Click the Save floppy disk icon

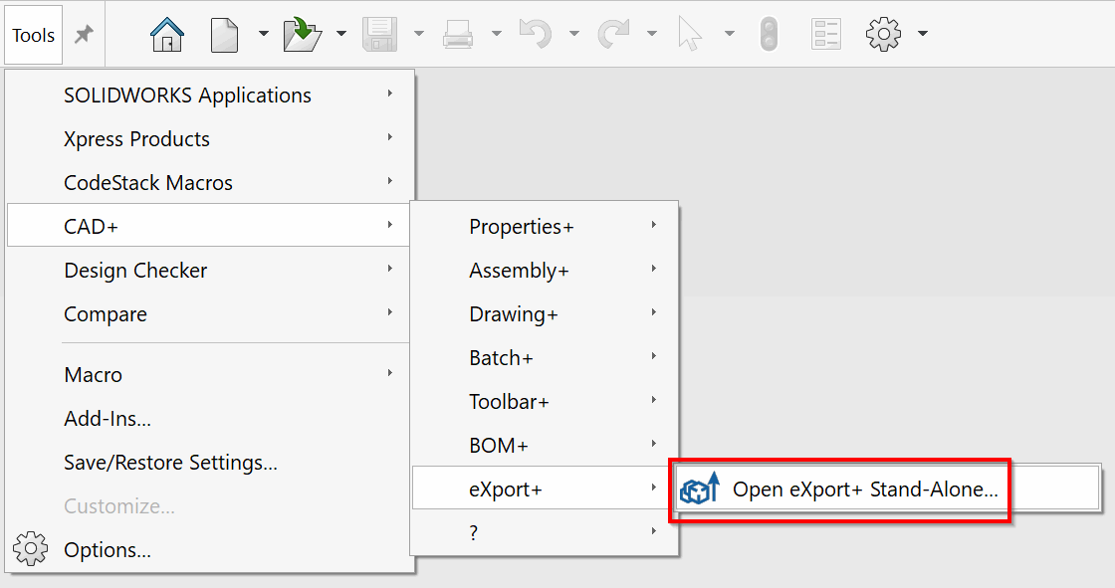coord(379,34)
